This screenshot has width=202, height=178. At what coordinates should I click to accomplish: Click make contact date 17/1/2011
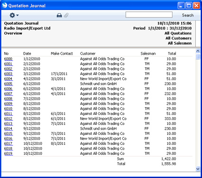click(x=59, y=74)
